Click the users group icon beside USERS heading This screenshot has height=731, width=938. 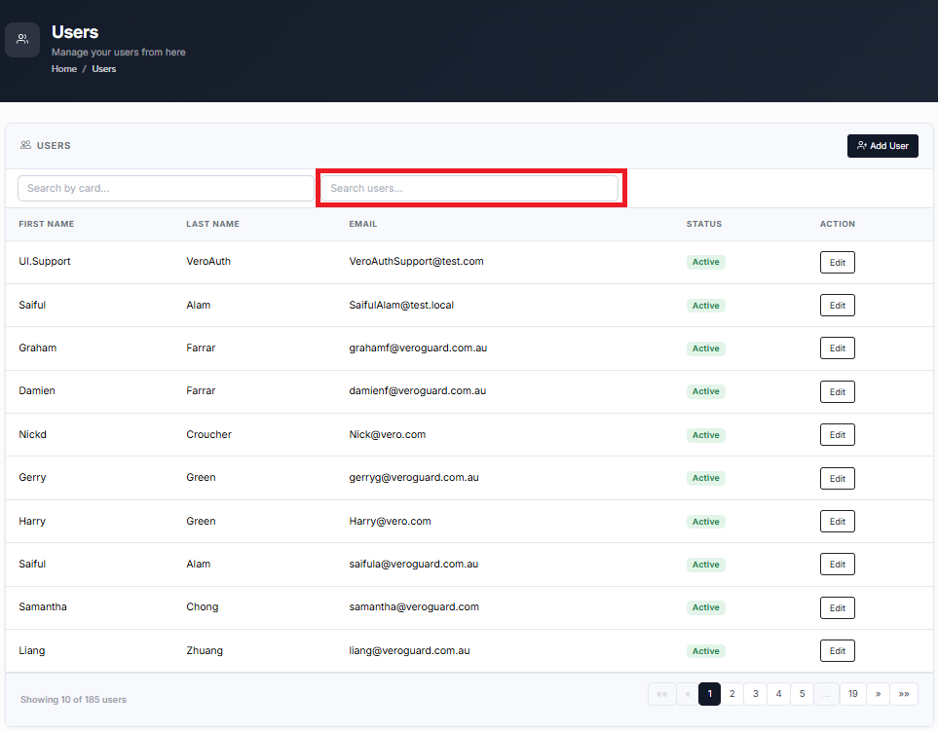coord(25,145)
